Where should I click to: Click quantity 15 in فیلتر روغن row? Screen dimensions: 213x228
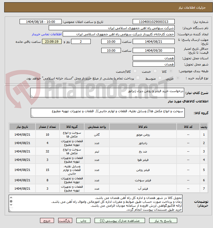[47, 170]
